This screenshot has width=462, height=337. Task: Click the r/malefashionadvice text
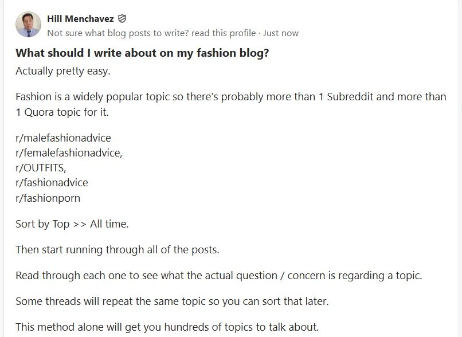(x=63, y=138)
